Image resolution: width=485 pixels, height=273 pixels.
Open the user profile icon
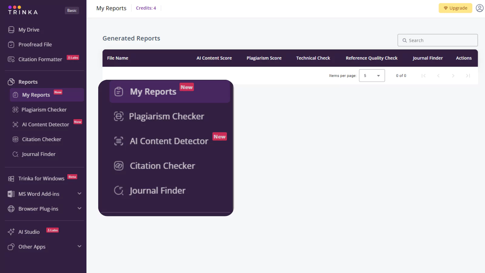point(480,8)
